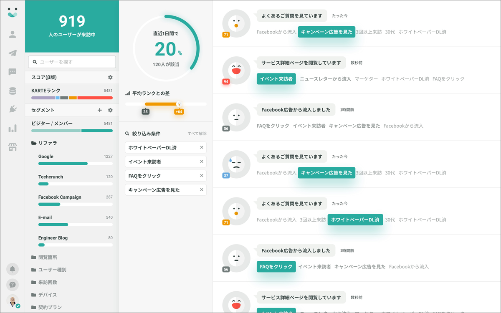Open the sweating user avatar scored 37

[236, 164]
